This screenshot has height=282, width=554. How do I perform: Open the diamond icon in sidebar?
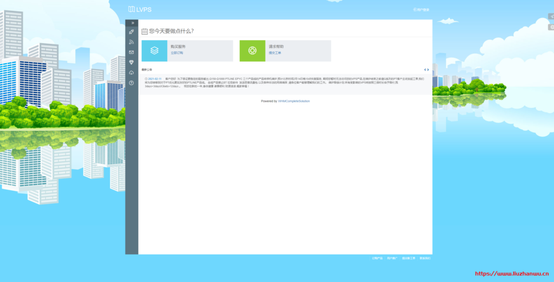point(131,63)
